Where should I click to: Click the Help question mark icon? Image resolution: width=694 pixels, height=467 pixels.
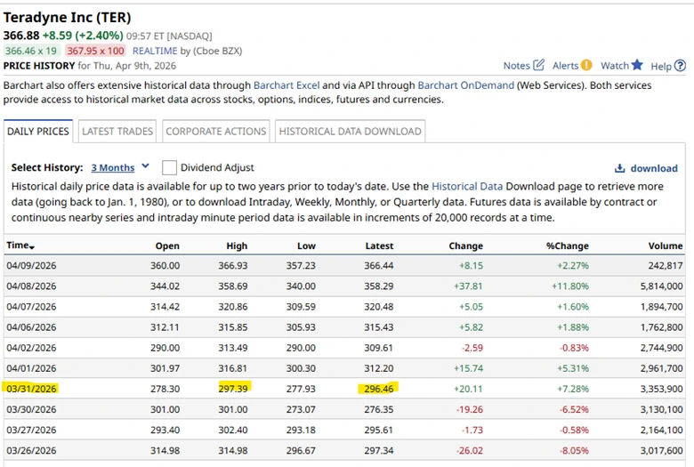click(x=680, y=65)
